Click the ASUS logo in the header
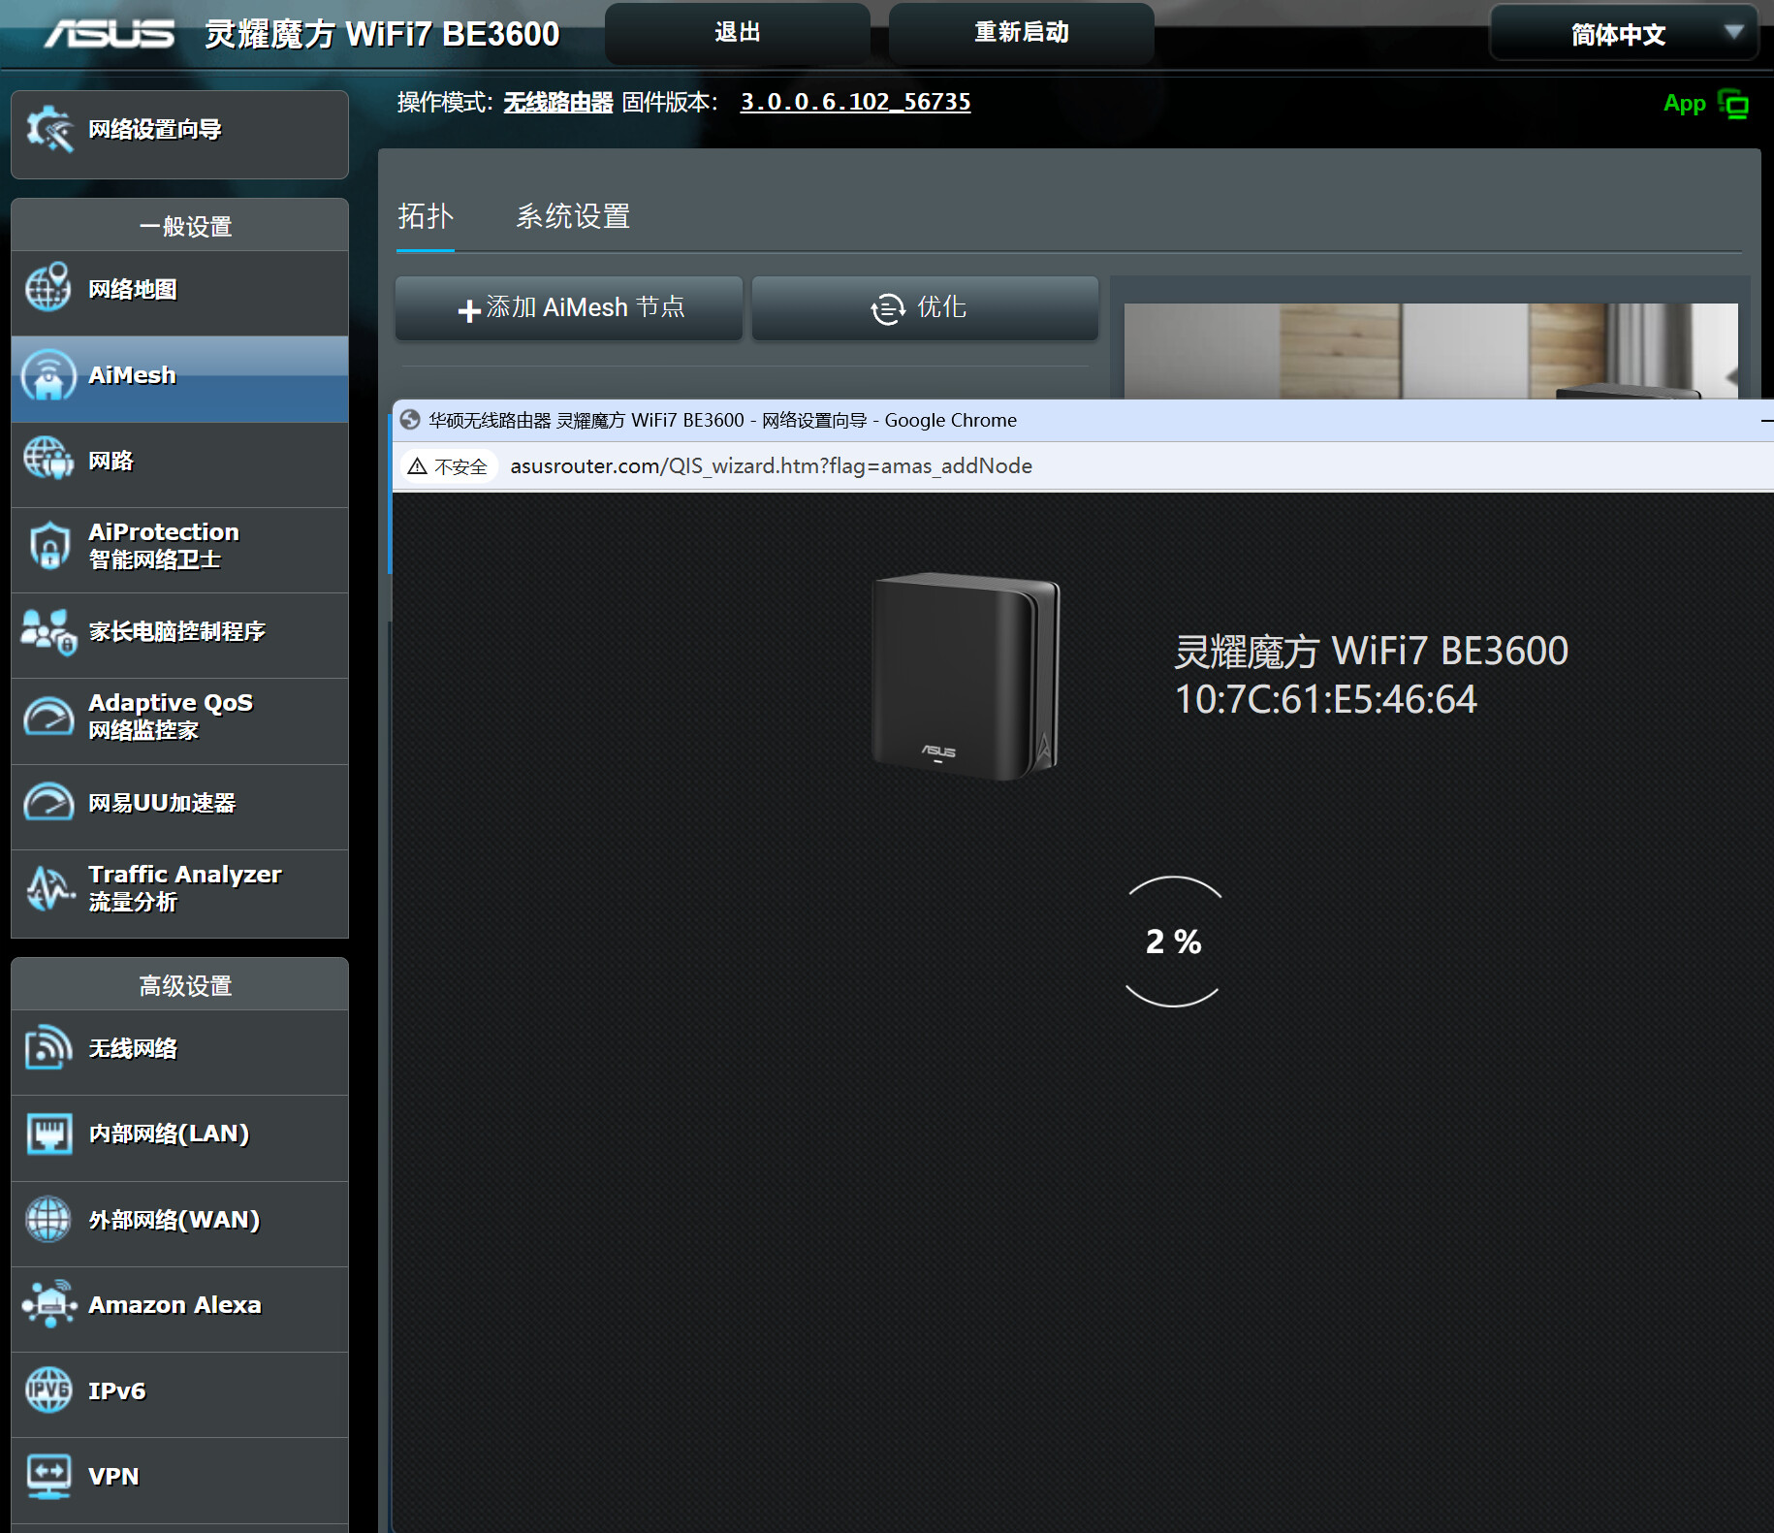Image resolution: width=1774 pixels, height=1533 pixels. pos(110,34)
